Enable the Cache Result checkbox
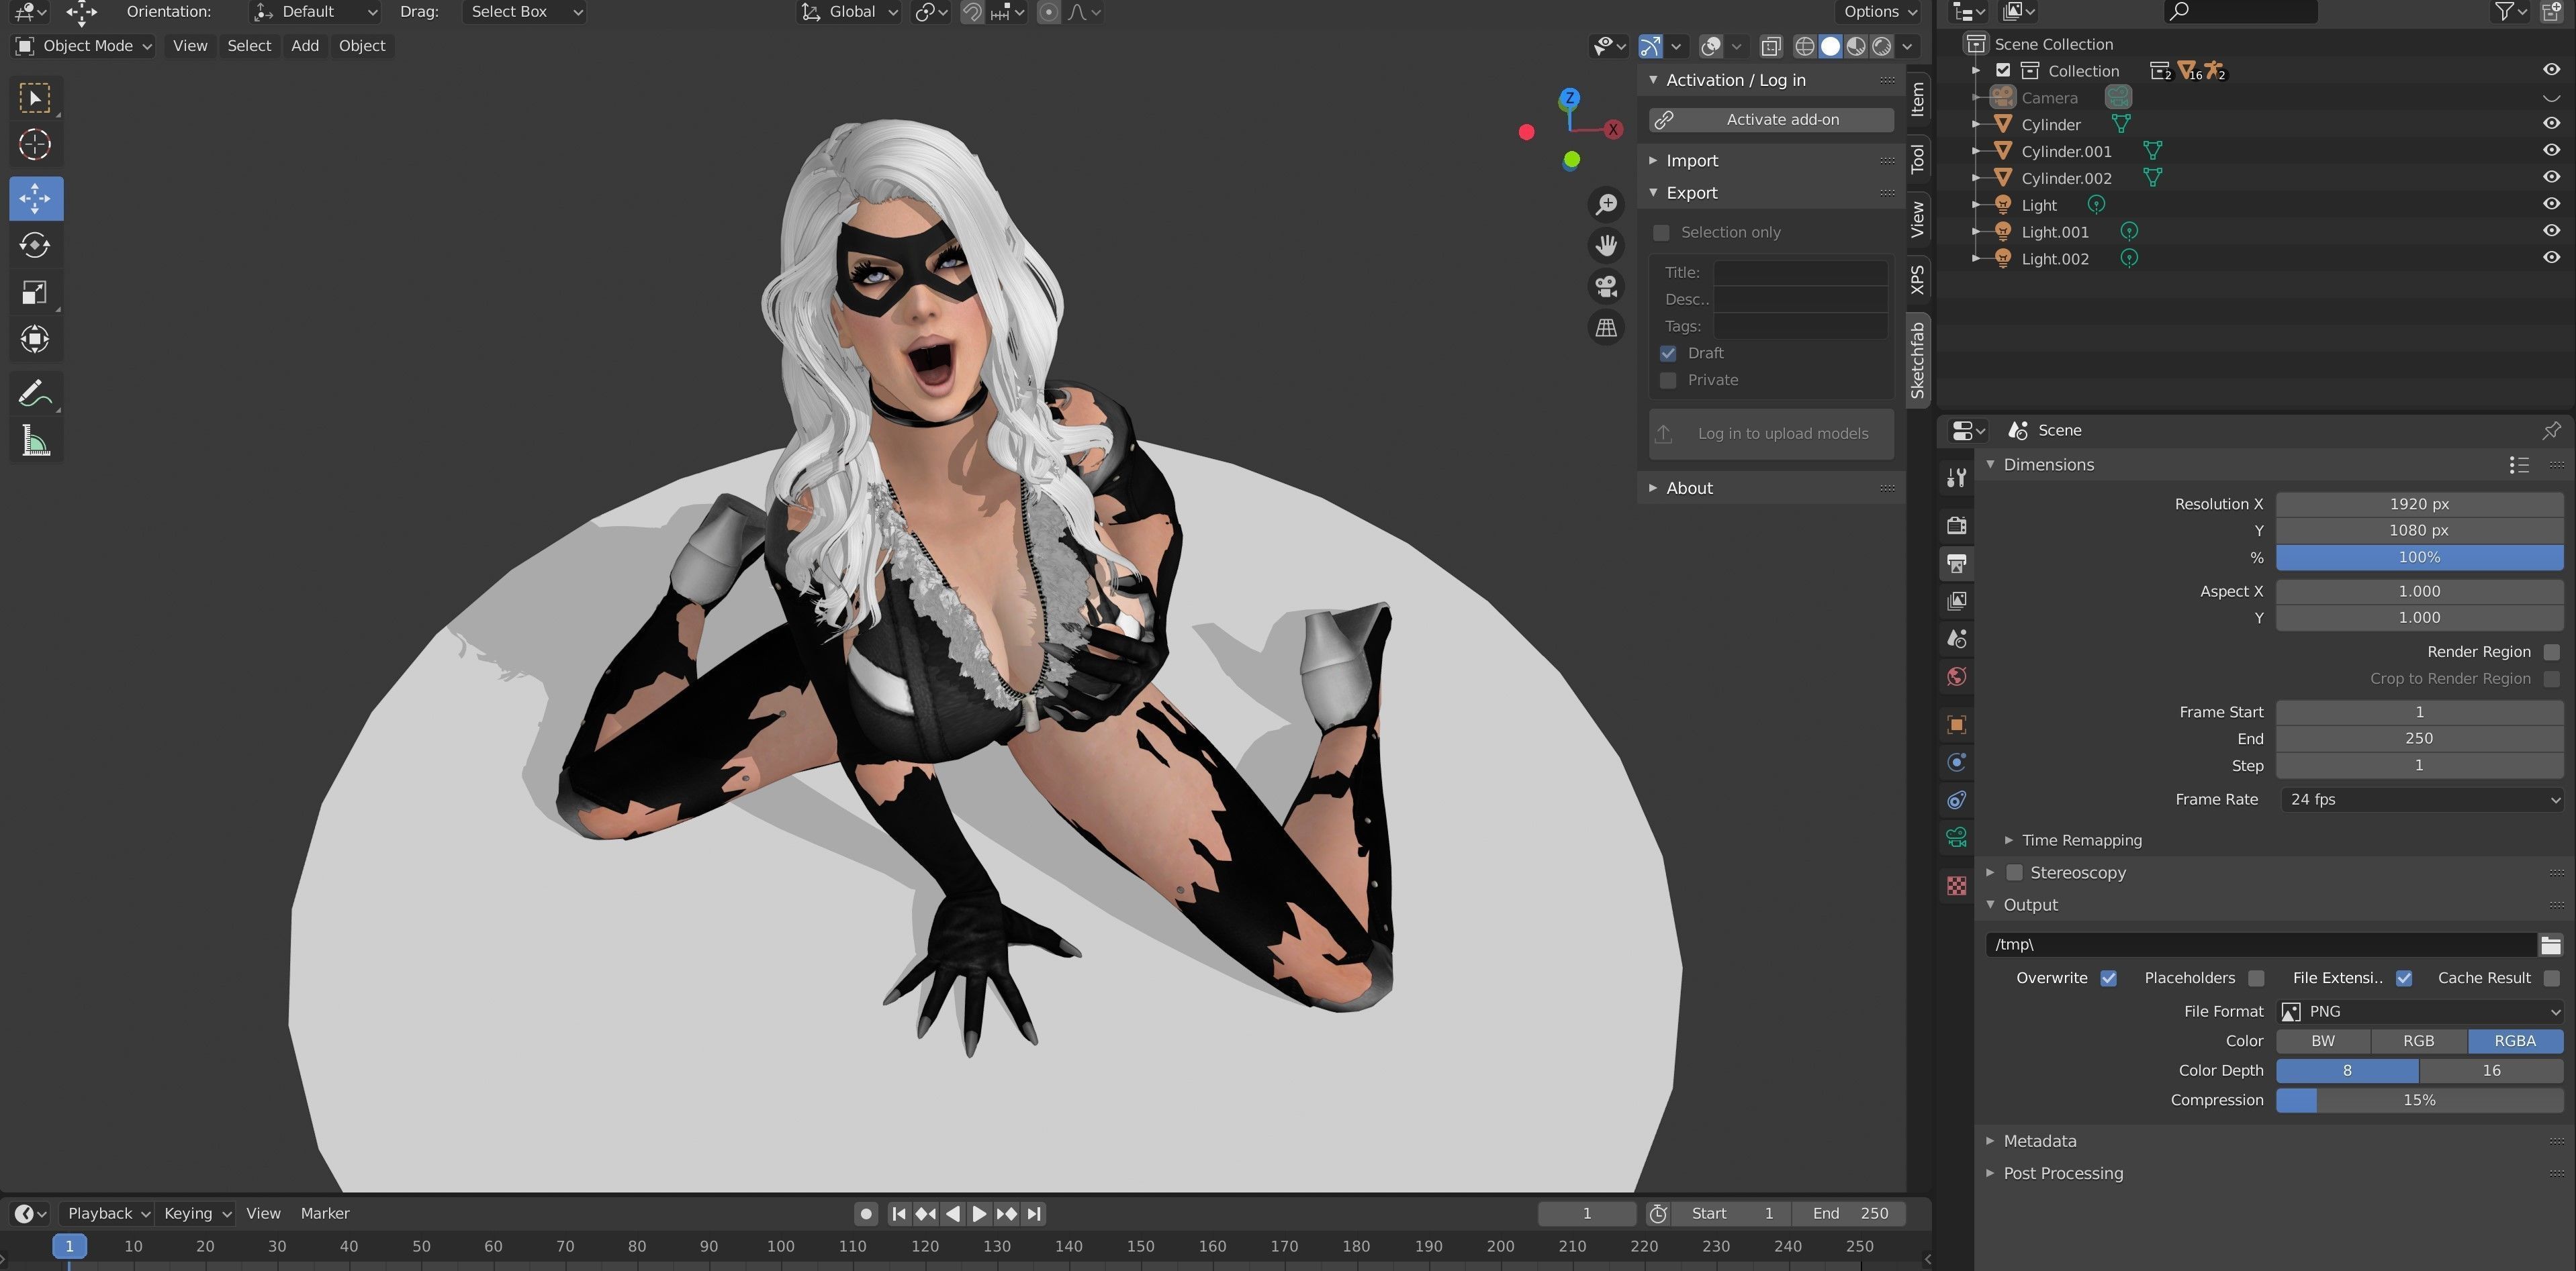 tap(2551, 978)
